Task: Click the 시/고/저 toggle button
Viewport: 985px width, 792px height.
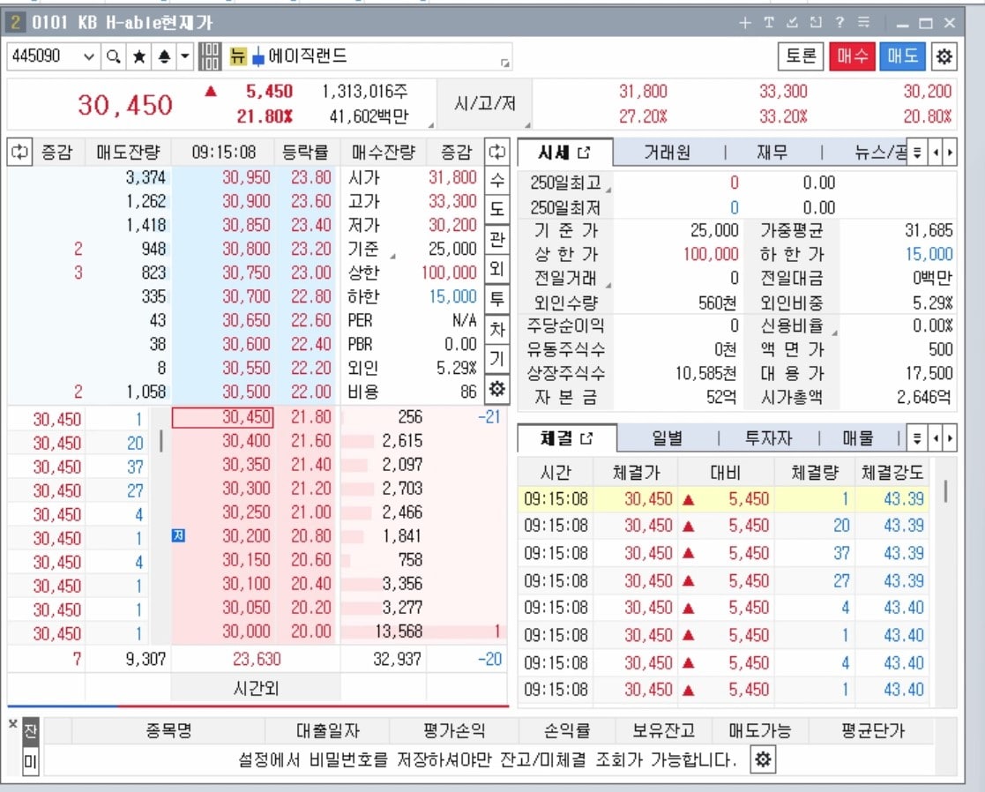Action: [x=484, y=104]
